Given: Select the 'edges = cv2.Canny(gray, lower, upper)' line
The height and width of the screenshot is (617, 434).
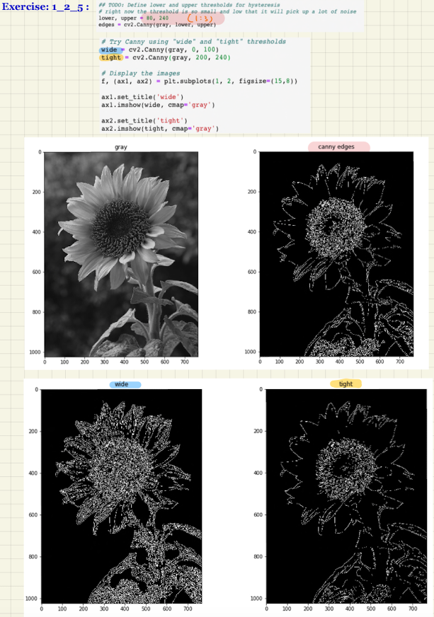Looking at the screenshot, I should coord(157,24).
